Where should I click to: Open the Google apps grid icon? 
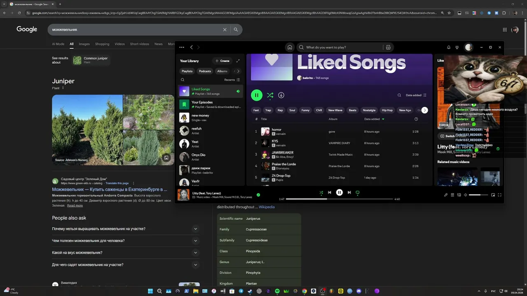point(505,30)
